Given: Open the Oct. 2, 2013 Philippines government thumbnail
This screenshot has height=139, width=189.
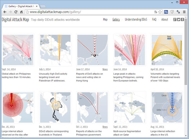Looking at the screenshot, I should [x=92, y=107].
